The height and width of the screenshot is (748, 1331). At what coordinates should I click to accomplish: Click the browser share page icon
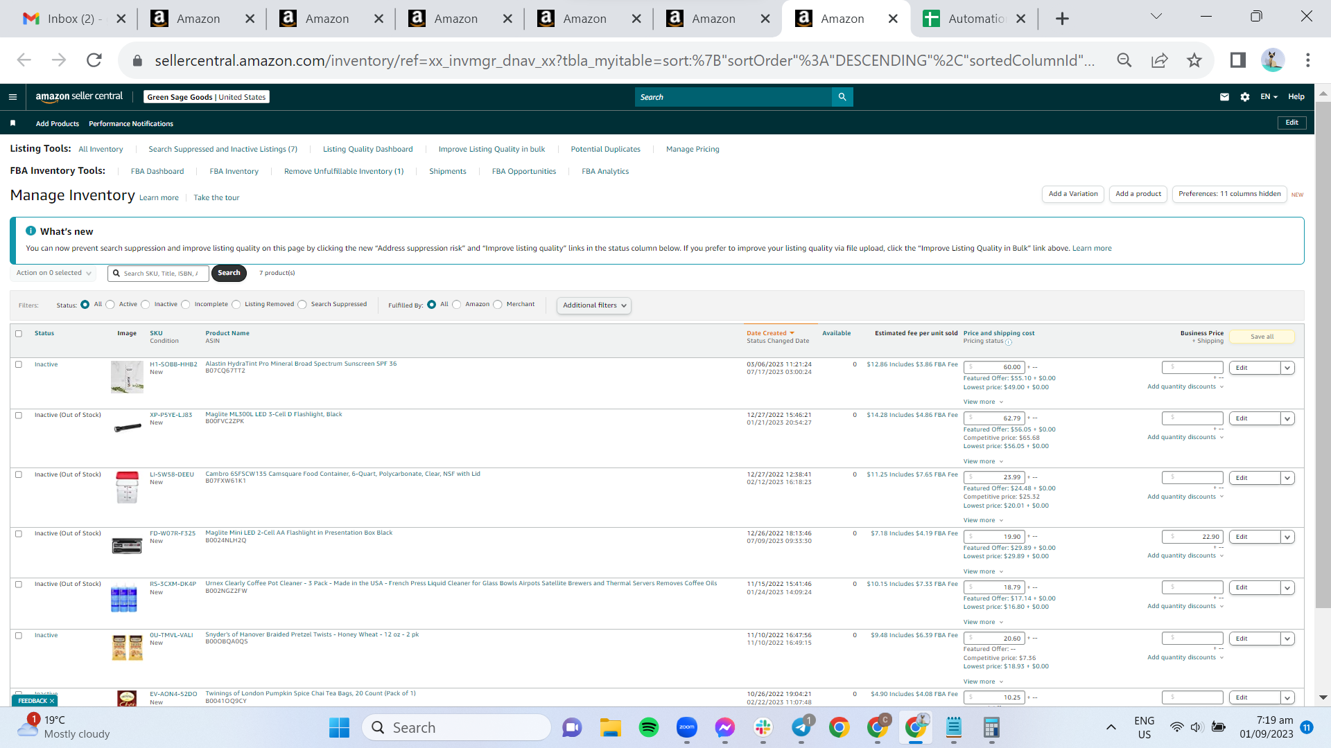click(x=1159, y=60)
